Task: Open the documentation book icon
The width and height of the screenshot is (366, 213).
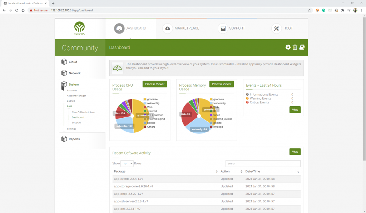Action: tap(302, 47)
